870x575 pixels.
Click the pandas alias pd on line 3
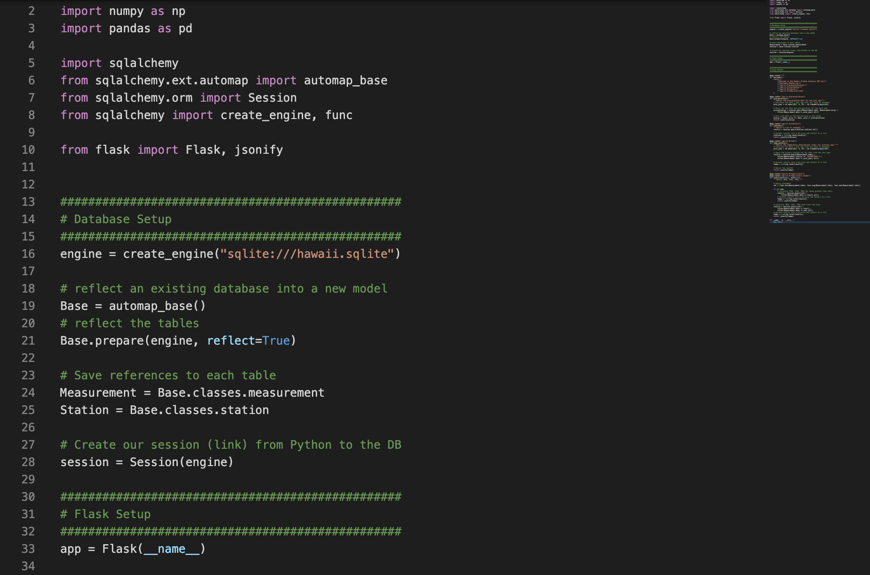(186, 28)
